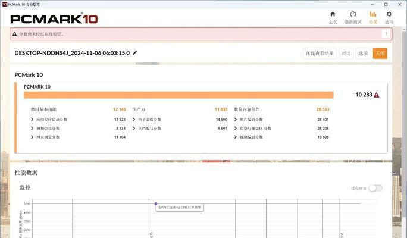
Task: Click the Essentials score 12 145
Action: click(120, 109)
